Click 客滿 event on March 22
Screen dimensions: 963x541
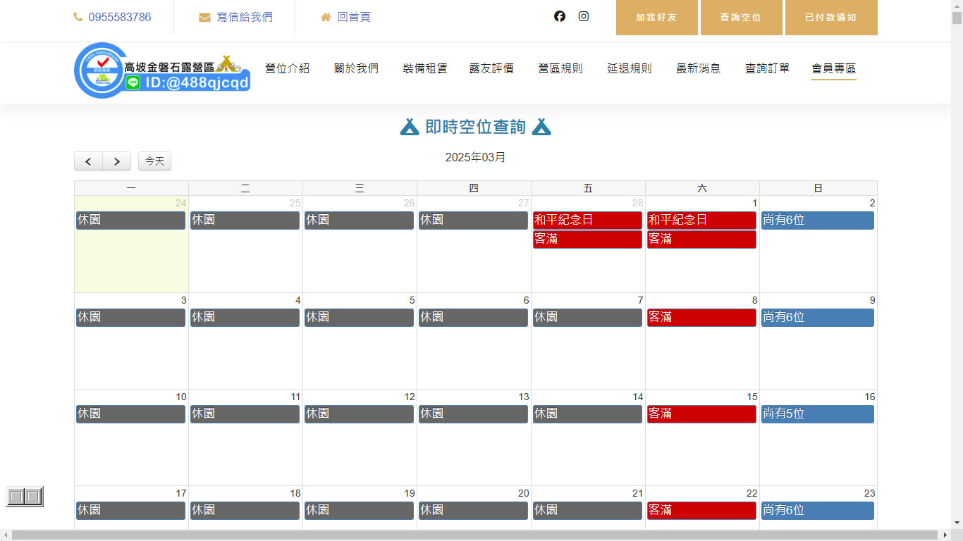pyautogui.click(x=702, y=511)
